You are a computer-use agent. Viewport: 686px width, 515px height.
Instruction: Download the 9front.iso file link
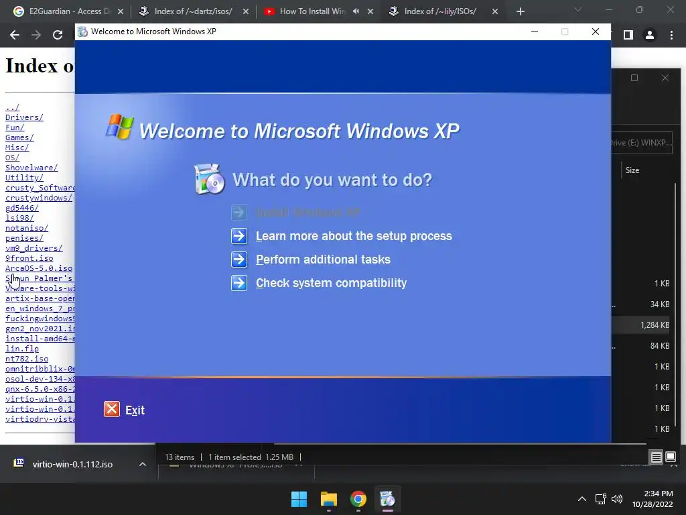[x=29, y=258]
